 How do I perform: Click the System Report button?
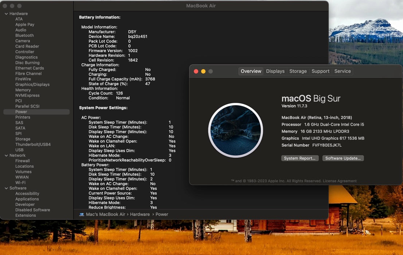pyautogui.click(x=300, y=158)
